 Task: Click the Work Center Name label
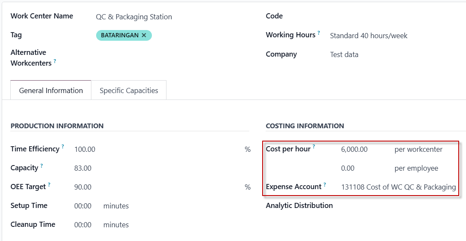click(x=42, y=16)
